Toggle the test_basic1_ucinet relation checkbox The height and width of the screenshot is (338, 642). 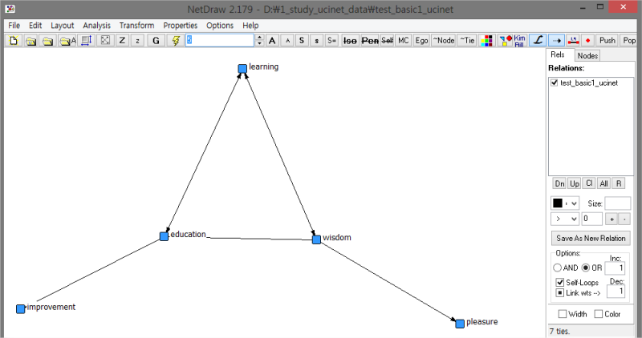(x=555, y=82)
